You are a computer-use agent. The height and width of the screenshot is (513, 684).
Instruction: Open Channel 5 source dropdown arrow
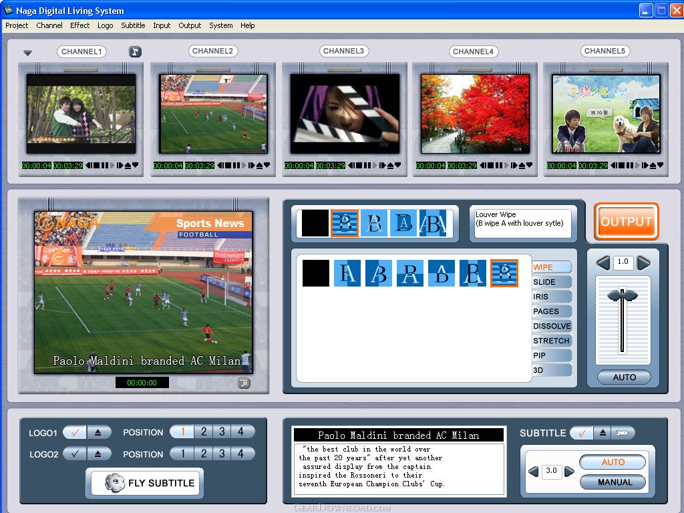coord(661,165)
